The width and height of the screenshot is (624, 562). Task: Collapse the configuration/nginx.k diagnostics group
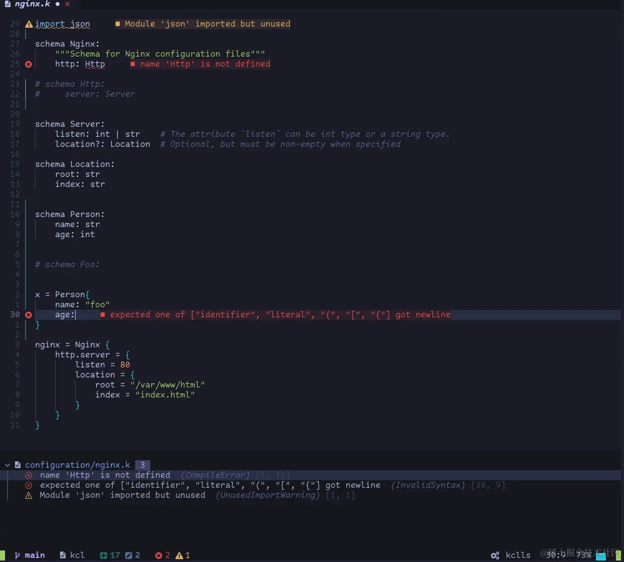(x=8, y=465)
